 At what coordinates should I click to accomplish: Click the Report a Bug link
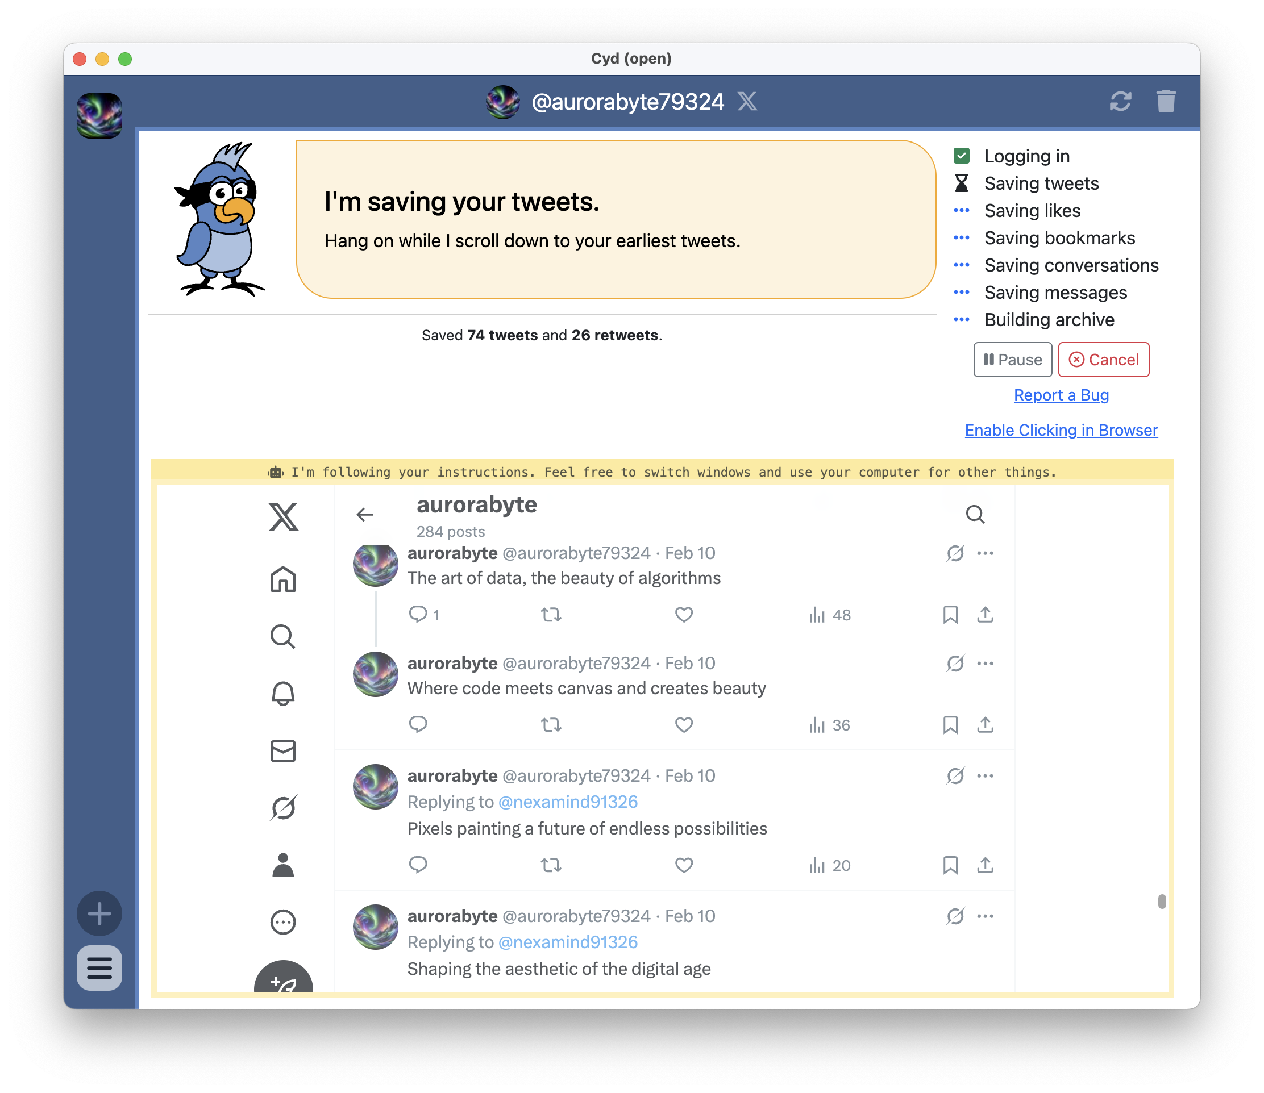(1061, 395)
